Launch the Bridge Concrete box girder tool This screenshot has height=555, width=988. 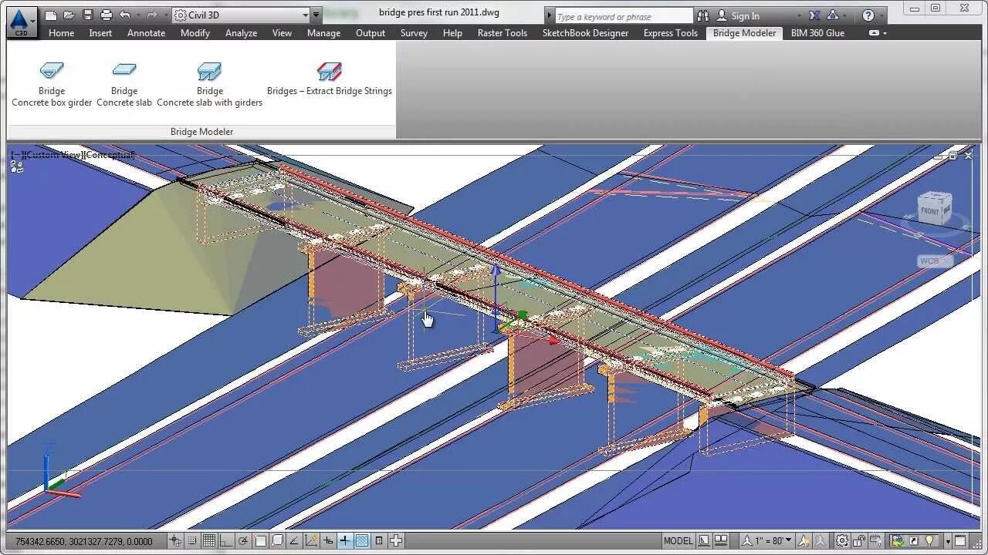tap(52, 85)
